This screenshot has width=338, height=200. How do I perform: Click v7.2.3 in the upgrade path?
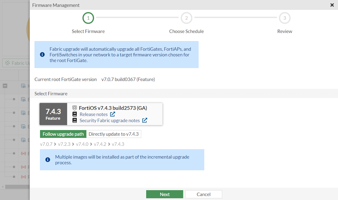[64, 143]
